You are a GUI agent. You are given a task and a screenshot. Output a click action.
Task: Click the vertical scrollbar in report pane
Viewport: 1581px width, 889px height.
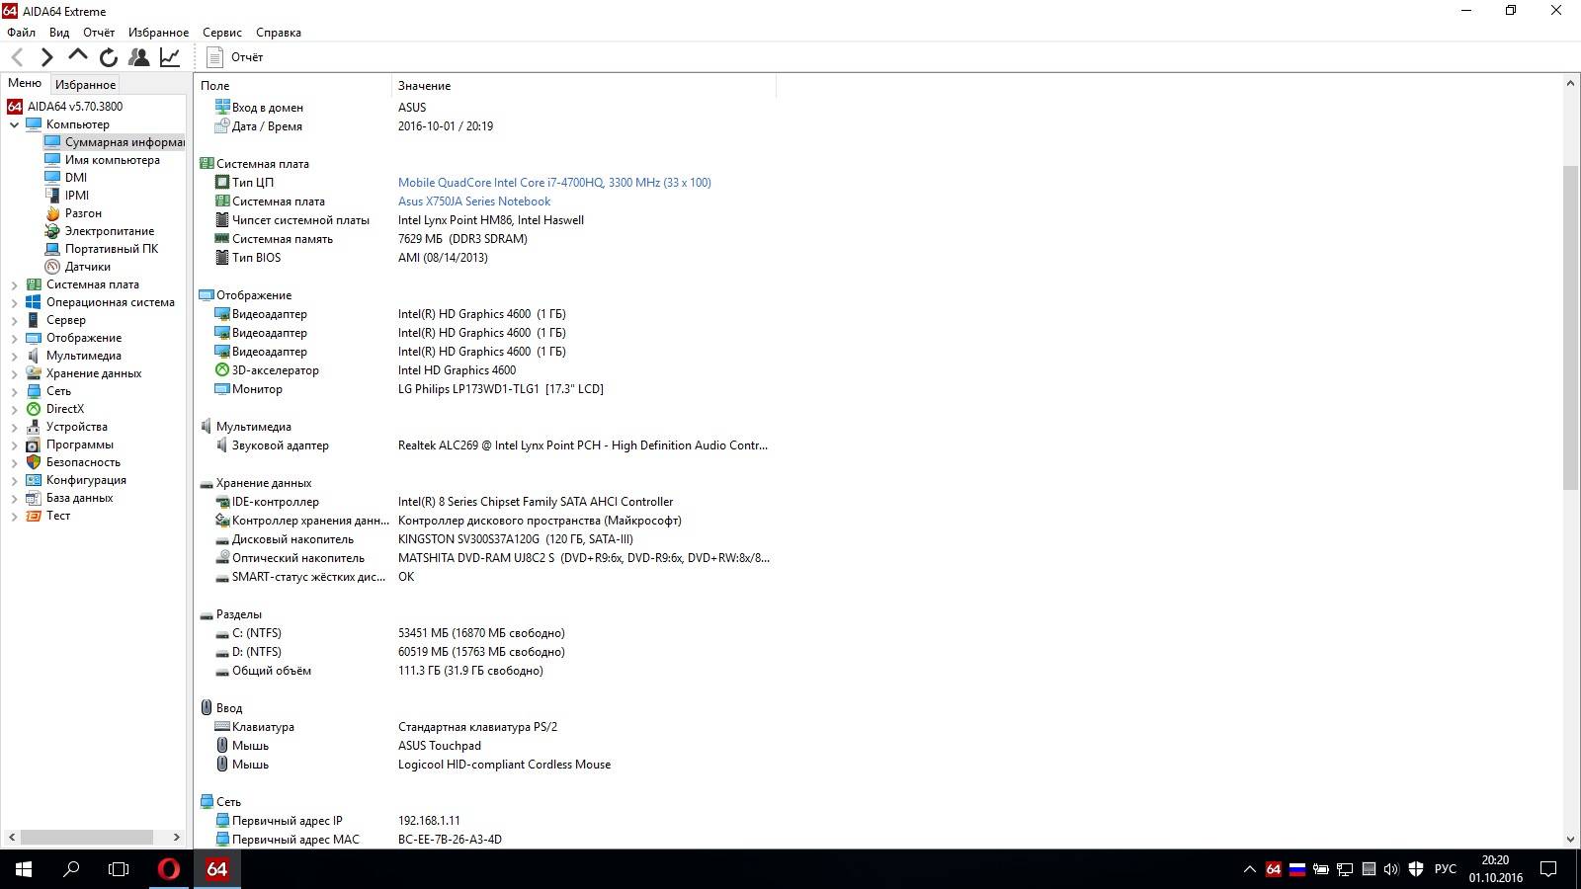coord(1570,326)
